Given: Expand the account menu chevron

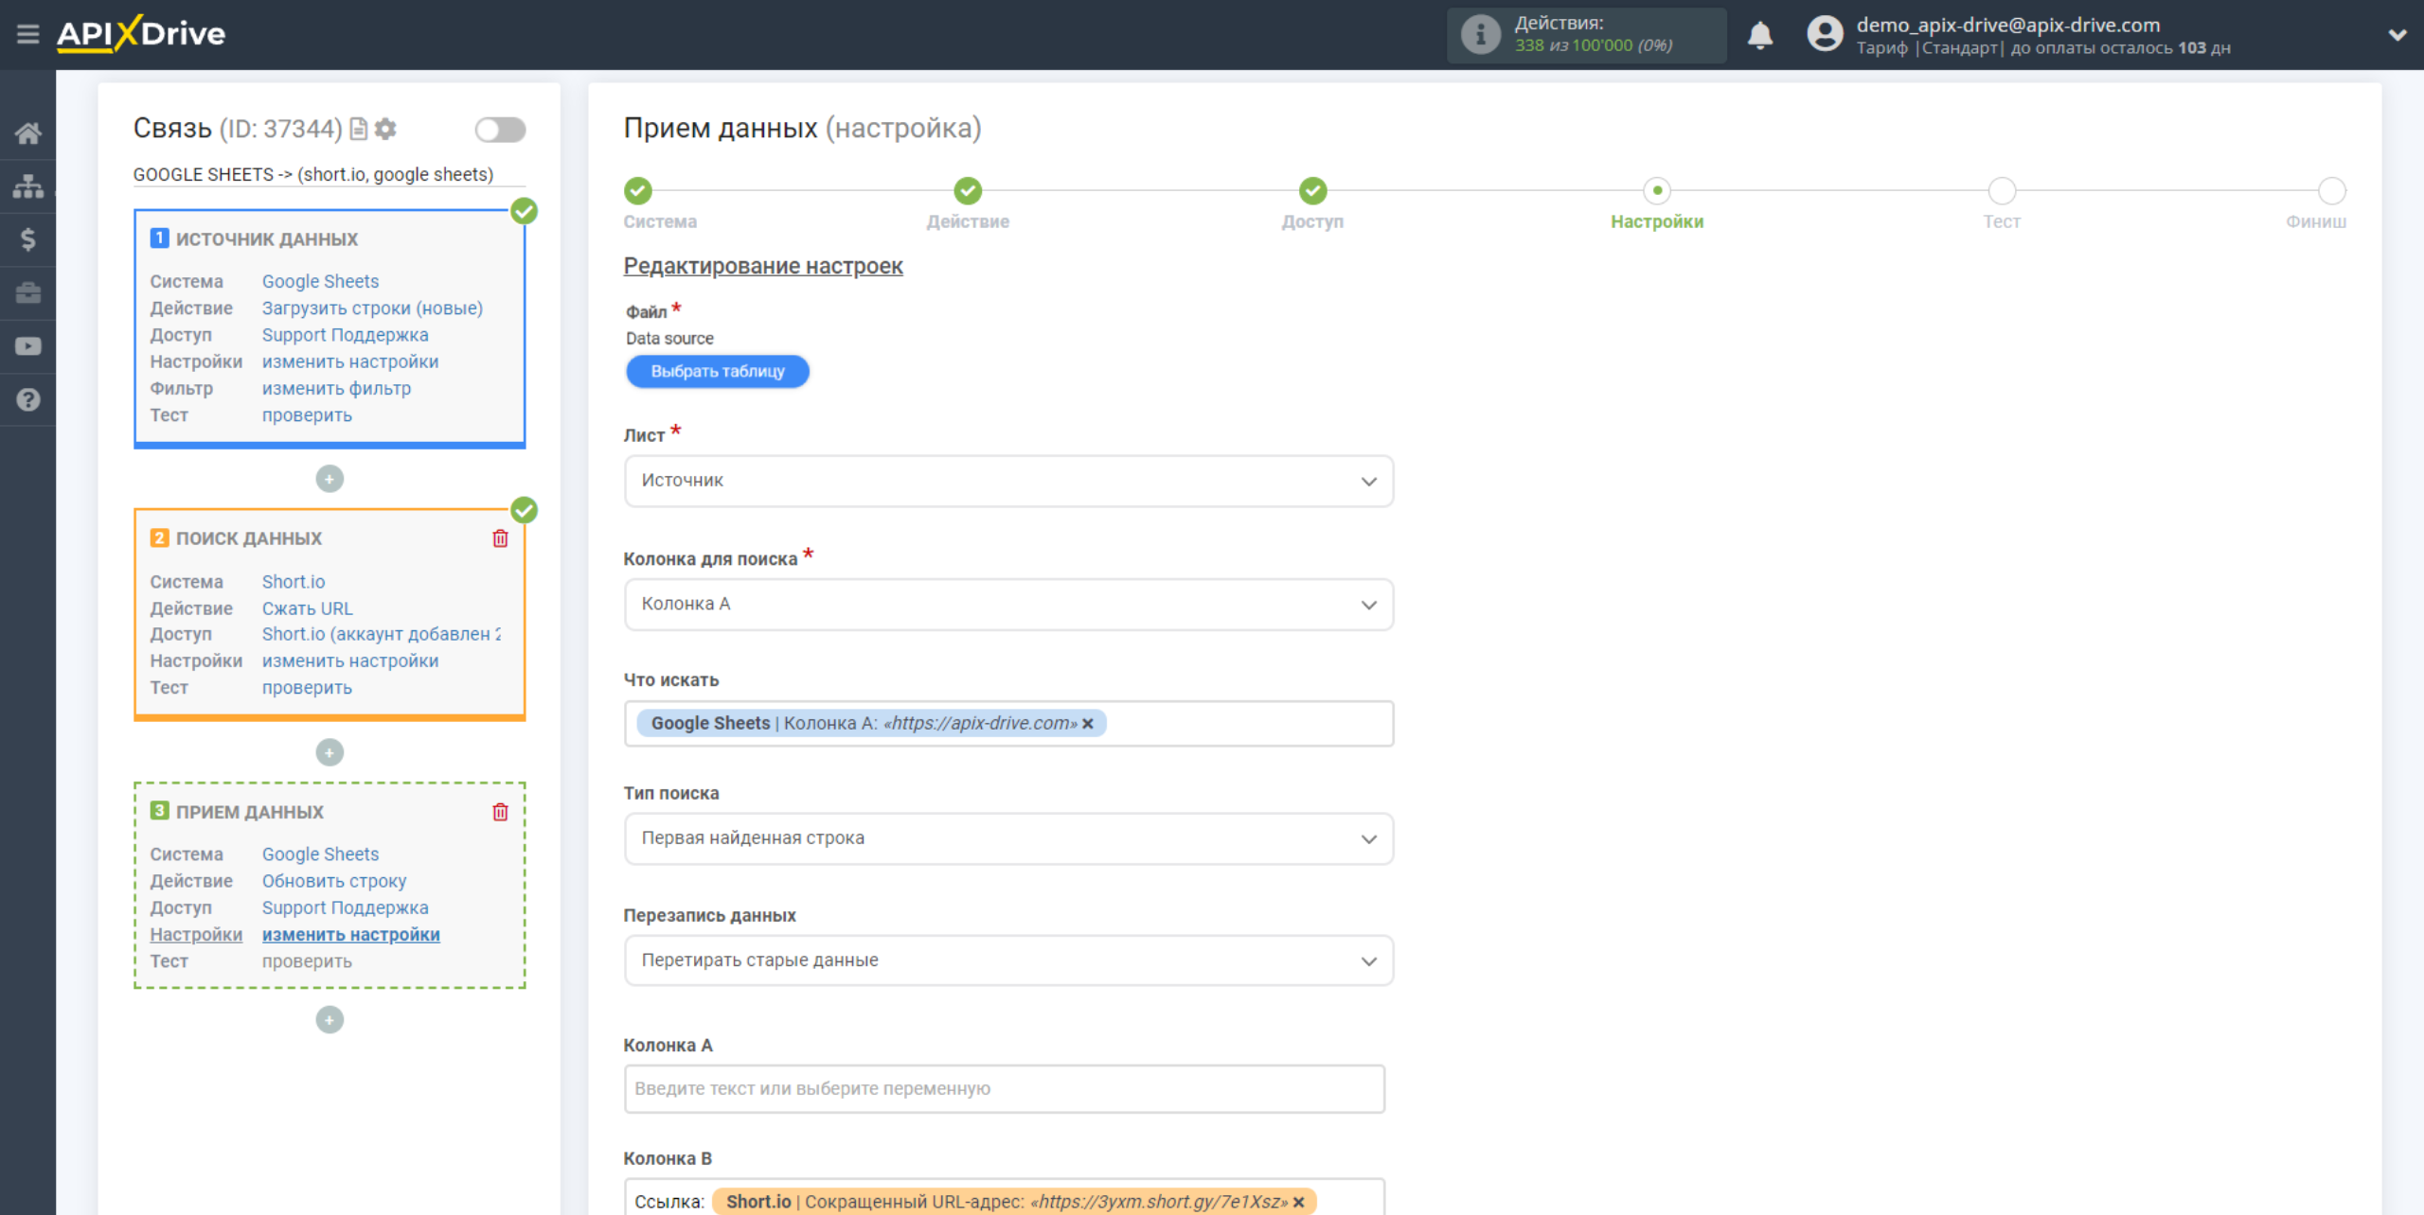Looking at the screenshot, I should coord(2397,35).
